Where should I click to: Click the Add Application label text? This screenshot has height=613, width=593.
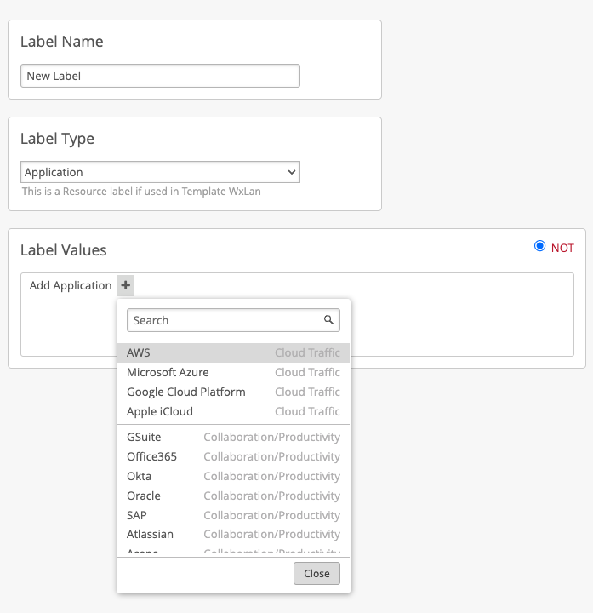point(71,286)
